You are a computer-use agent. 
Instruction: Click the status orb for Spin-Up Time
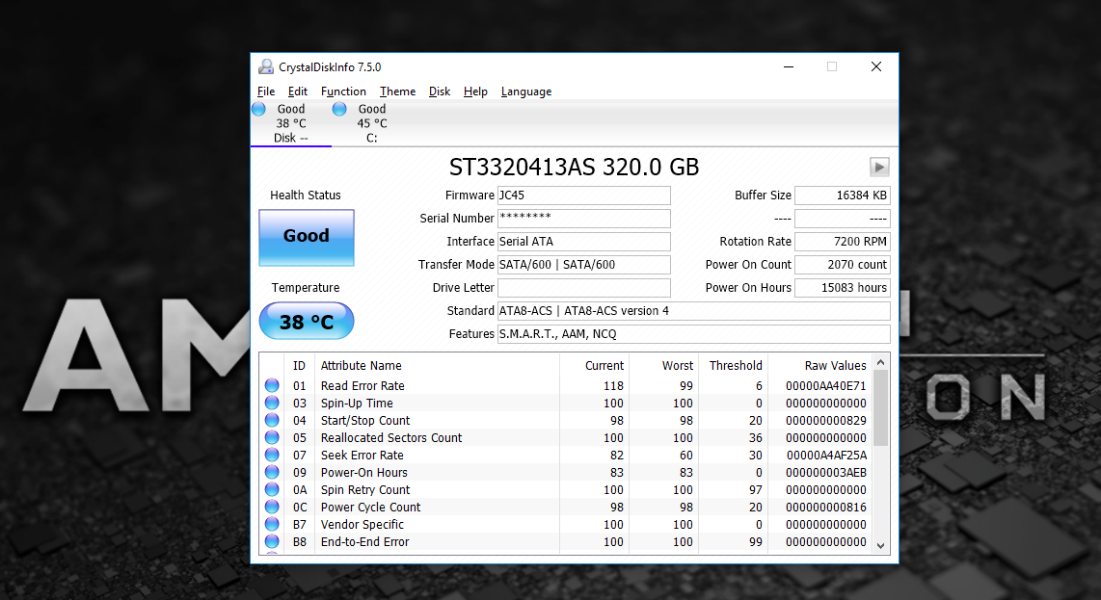tap(272, 403)
